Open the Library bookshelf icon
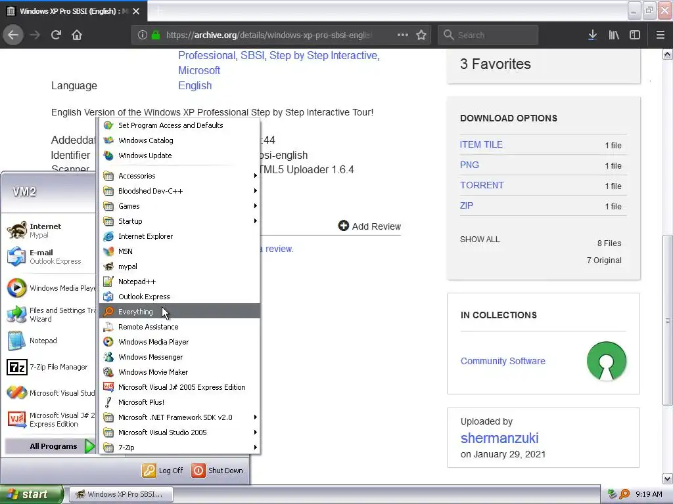 [x=614, y=35]
